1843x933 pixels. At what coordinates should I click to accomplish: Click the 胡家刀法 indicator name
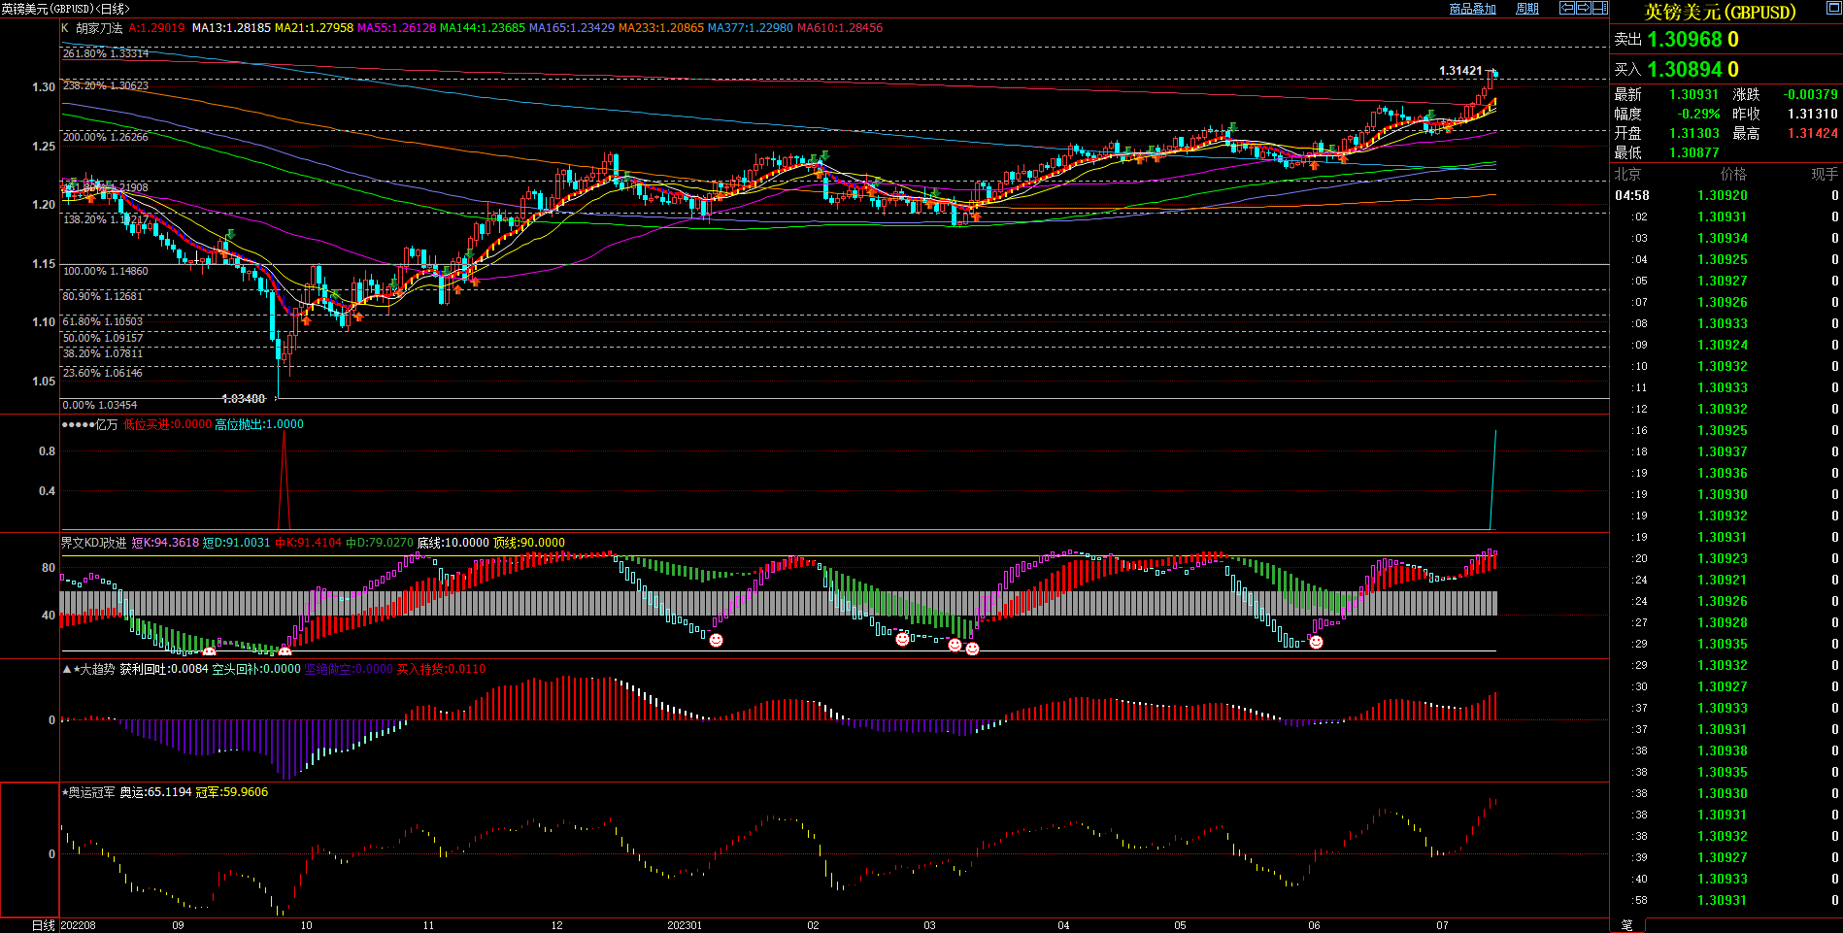(99, 28)
